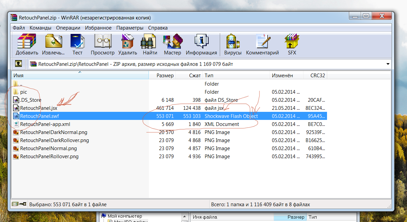The height and width of the screenshot is (222, 407).
Task: Click the packed size value 1 840
Action: click(x=194, y=124)
